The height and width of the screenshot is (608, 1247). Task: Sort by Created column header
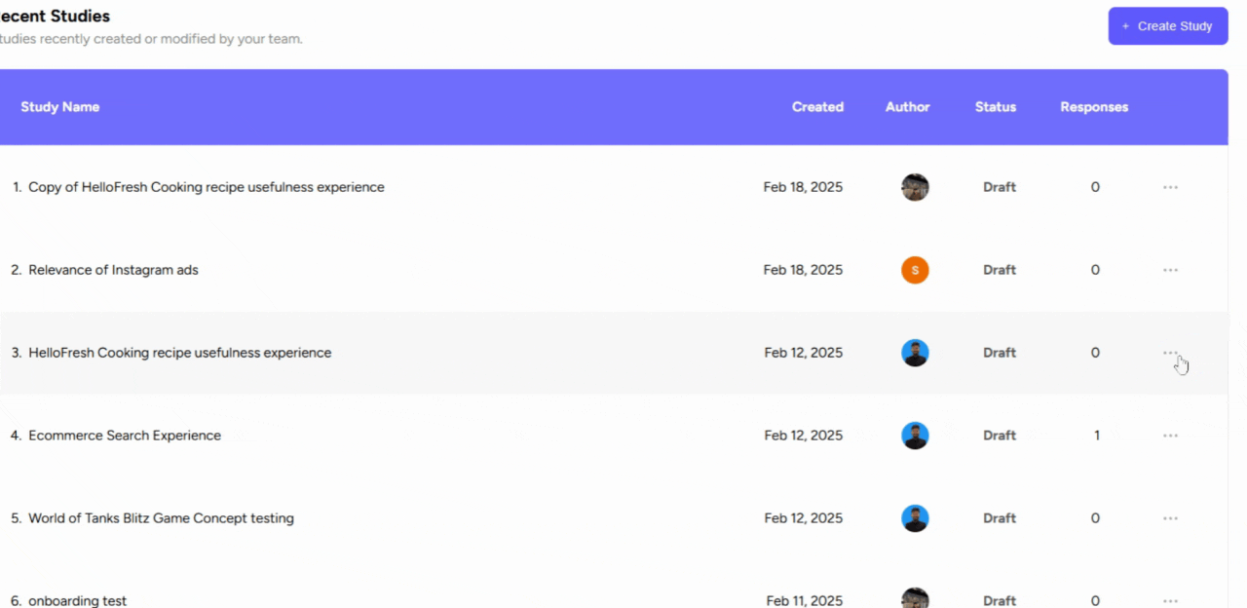click(817, 107)
